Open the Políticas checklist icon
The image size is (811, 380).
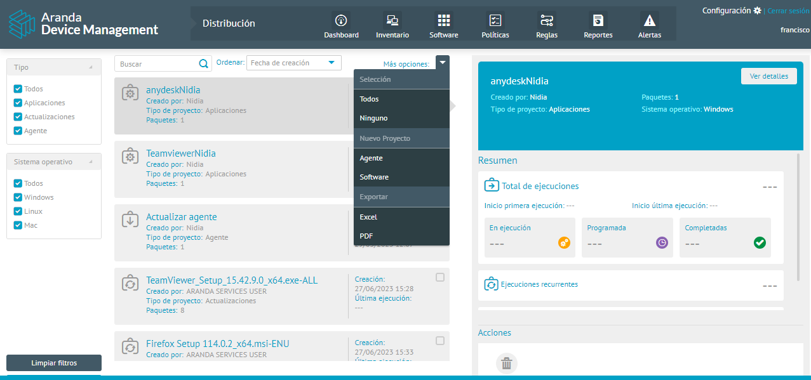coord(495,20)
